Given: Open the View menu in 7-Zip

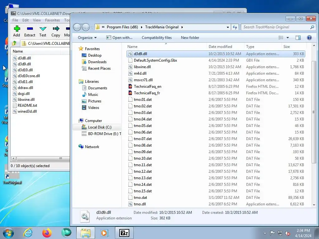Looking at the screenshot, I should click(37, 20).
